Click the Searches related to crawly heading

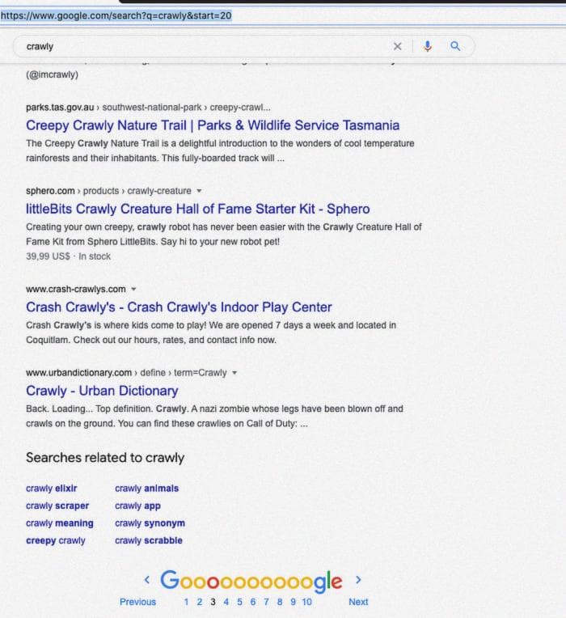point(105,458)
